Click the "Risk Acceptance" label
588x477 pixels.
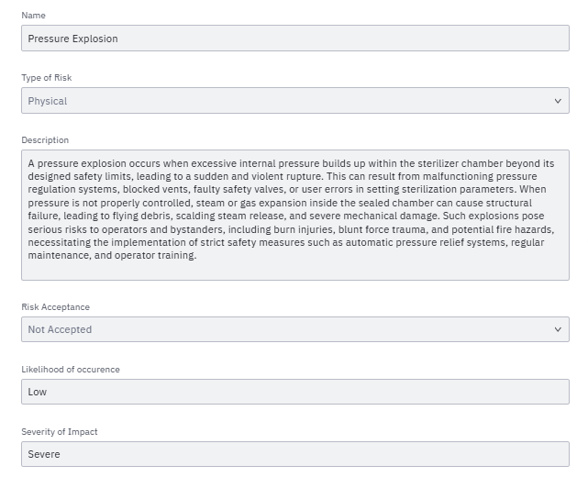[56, 307]
